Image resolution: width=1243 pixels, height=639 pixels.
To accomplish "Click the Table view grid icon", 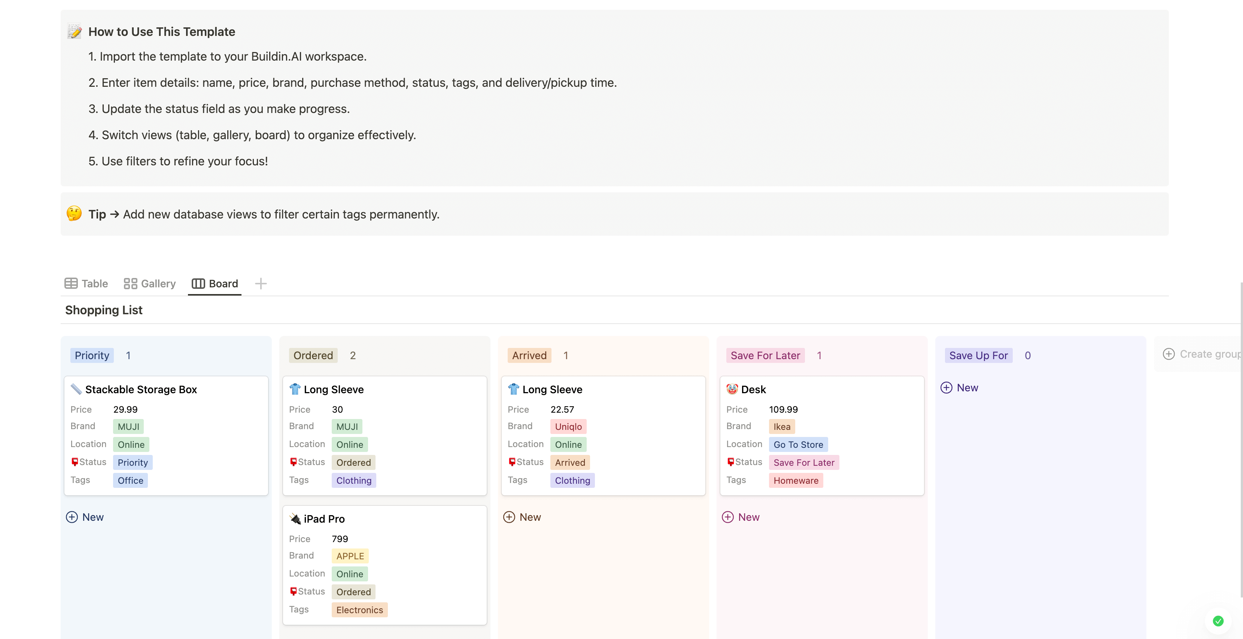I will [x=71, y=284].
